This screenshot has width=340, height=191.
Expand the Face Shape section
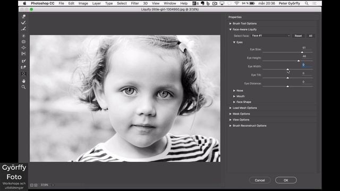pyautogui.click(x=234, y=102)
